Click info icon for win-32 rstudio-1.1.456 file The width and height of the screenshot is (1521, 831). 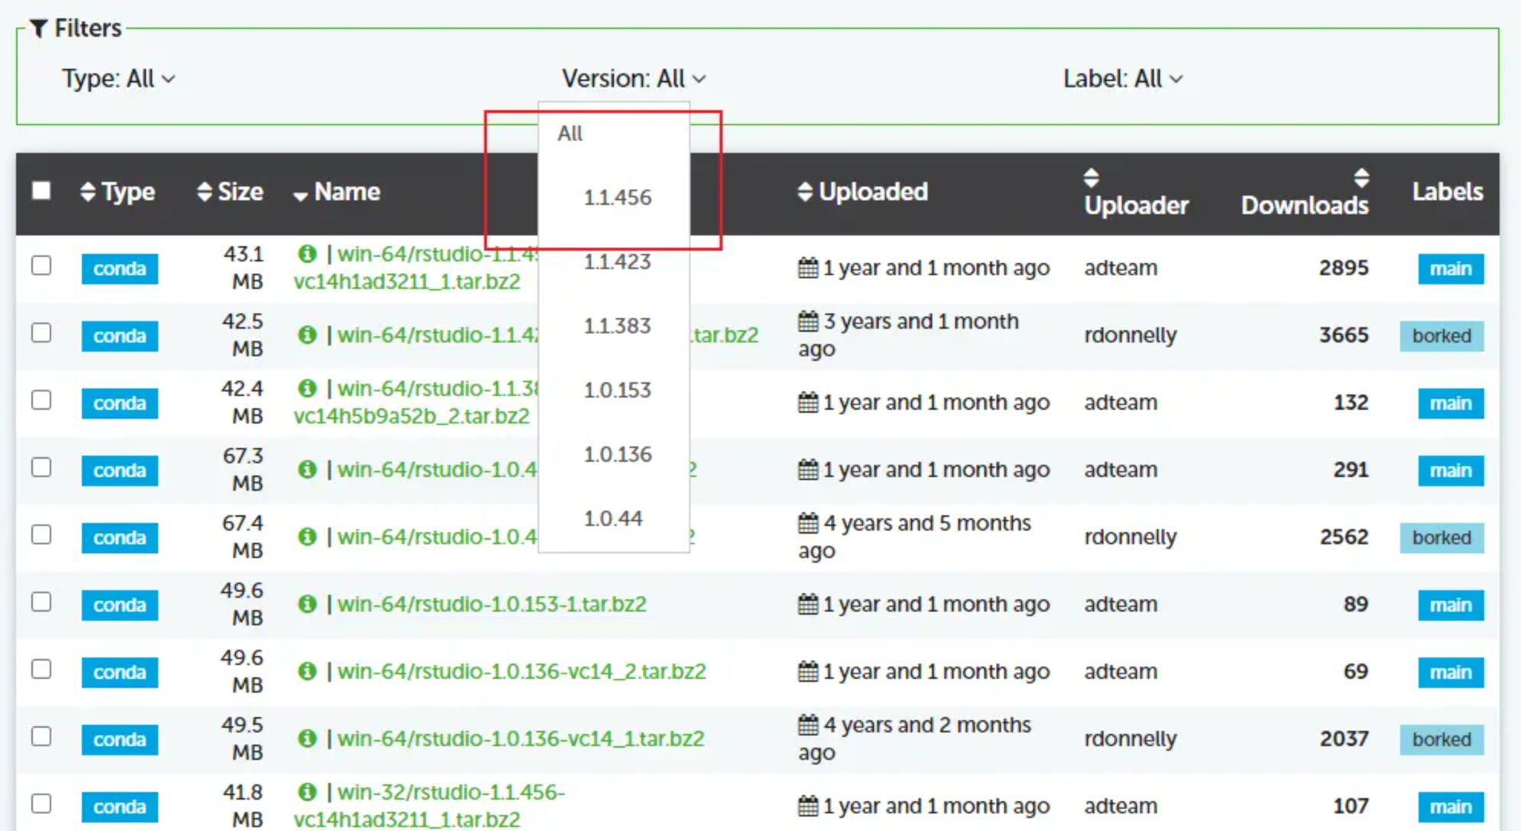[x=307, y=792]
